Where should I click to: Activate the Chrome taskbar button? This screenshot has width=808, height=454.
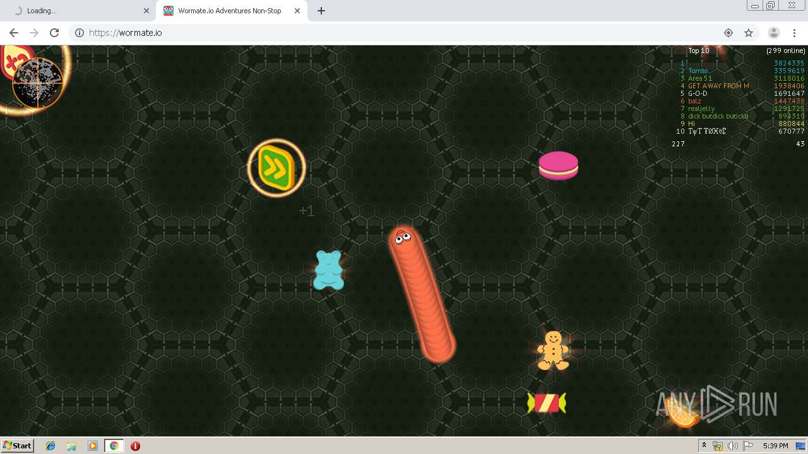(x=114, y=446)
